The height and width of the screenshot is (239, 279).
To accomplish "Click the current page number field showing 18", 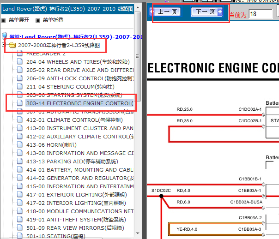I will click(x=261, y=14).
